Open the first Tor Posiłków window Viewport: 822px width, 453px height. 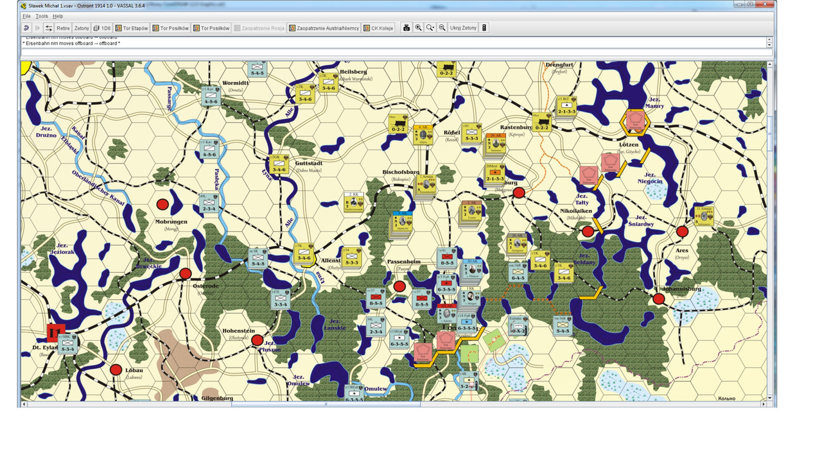(x=171, y=28)
